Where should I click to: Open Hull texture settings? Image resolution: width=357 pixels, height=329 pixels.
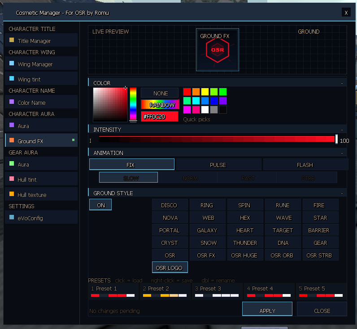[41, 195]
